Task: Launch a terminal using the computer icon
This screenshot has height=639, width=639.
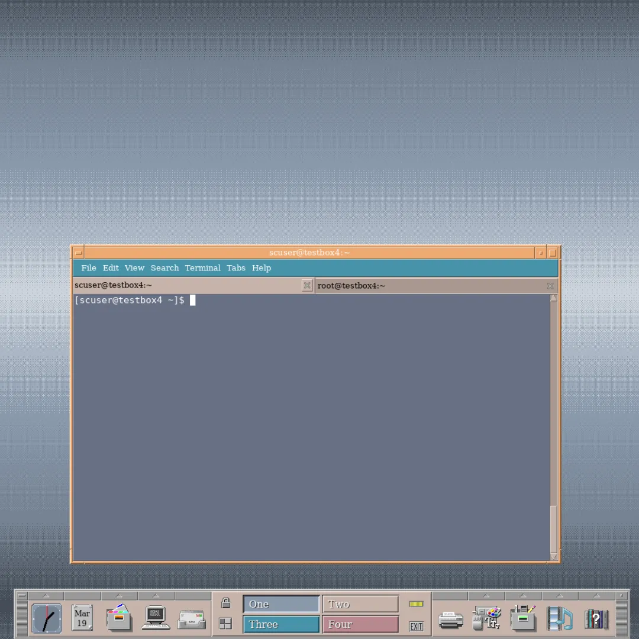Action: click(x=155, y=617)
